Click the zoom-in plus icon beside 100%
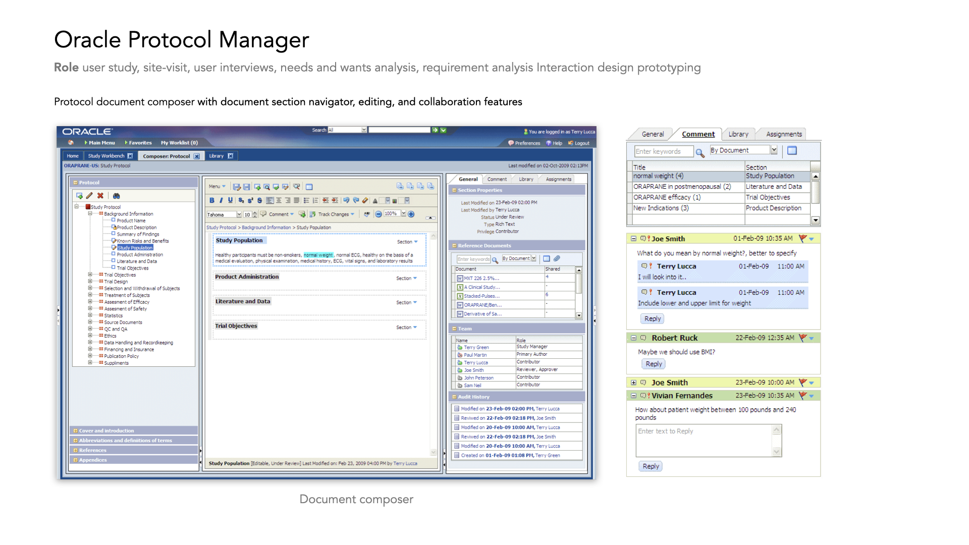 tap(411, 214)
